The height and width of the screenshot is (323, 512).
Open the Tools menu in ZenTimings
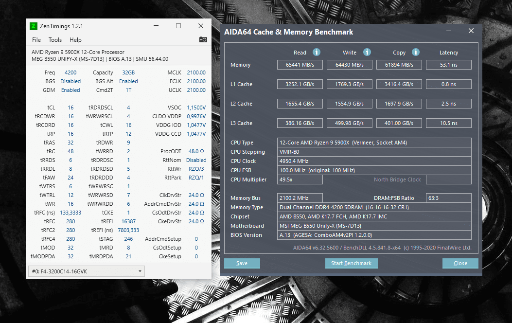(x=55, y=40)
